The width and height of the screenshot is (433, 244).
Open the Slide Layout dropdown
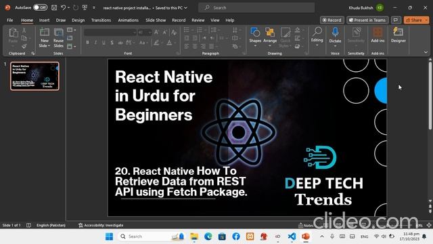pyautogui.click(x=71, y=30)
